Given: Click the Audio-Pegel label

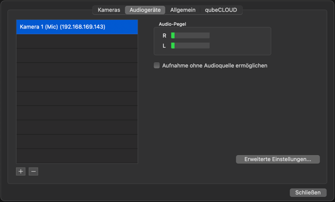Looking at the screenshot, I should click(x=172, y=24).
